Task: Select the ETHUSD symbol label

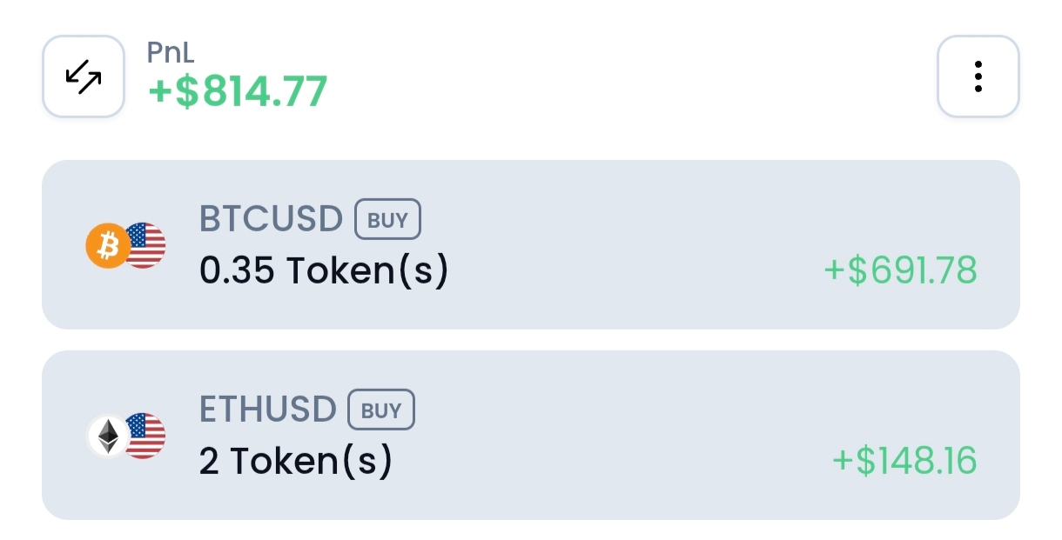Action: coord(267,410)
